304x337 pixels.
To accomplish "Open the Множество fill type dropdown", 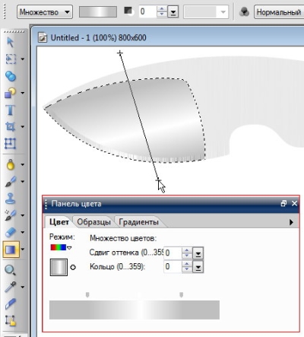I will coord(45,12).
